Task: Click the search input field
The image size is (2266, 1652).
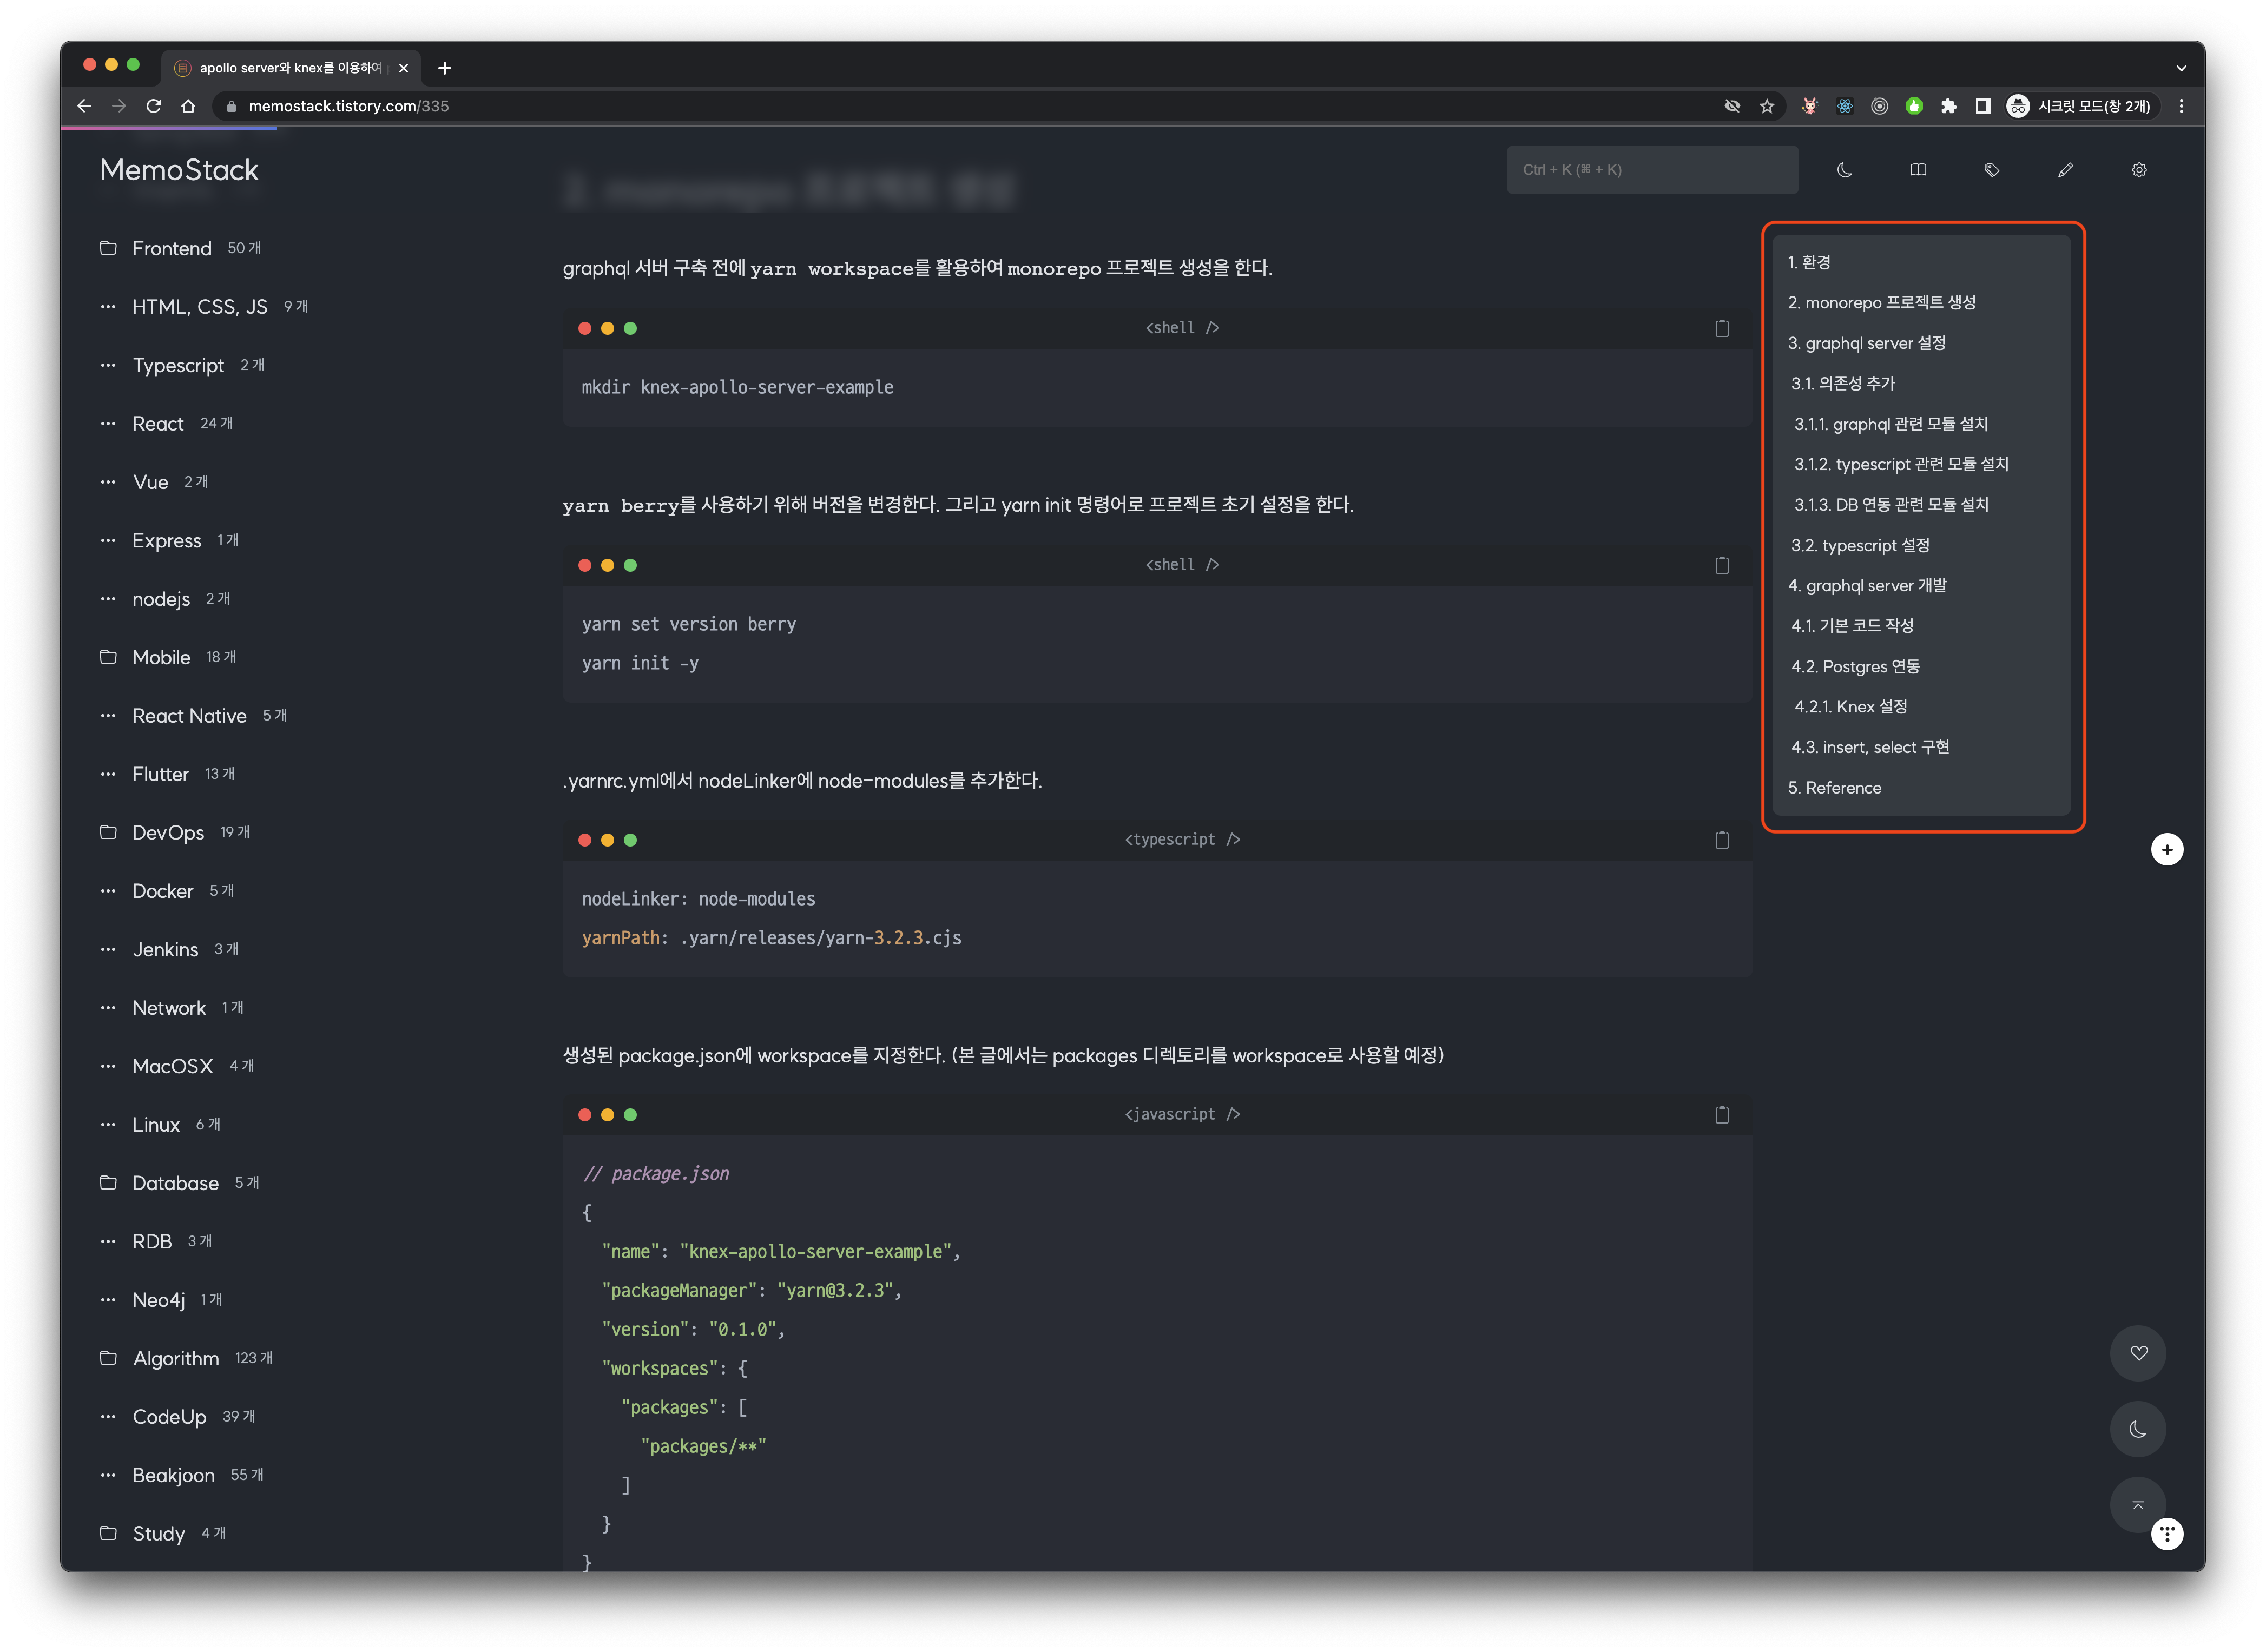Action: click(x=1651, y=170)
